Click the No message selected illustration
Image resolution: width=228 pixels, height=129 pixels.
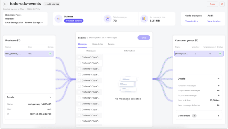pyautogui.click(x=128, y=84)
